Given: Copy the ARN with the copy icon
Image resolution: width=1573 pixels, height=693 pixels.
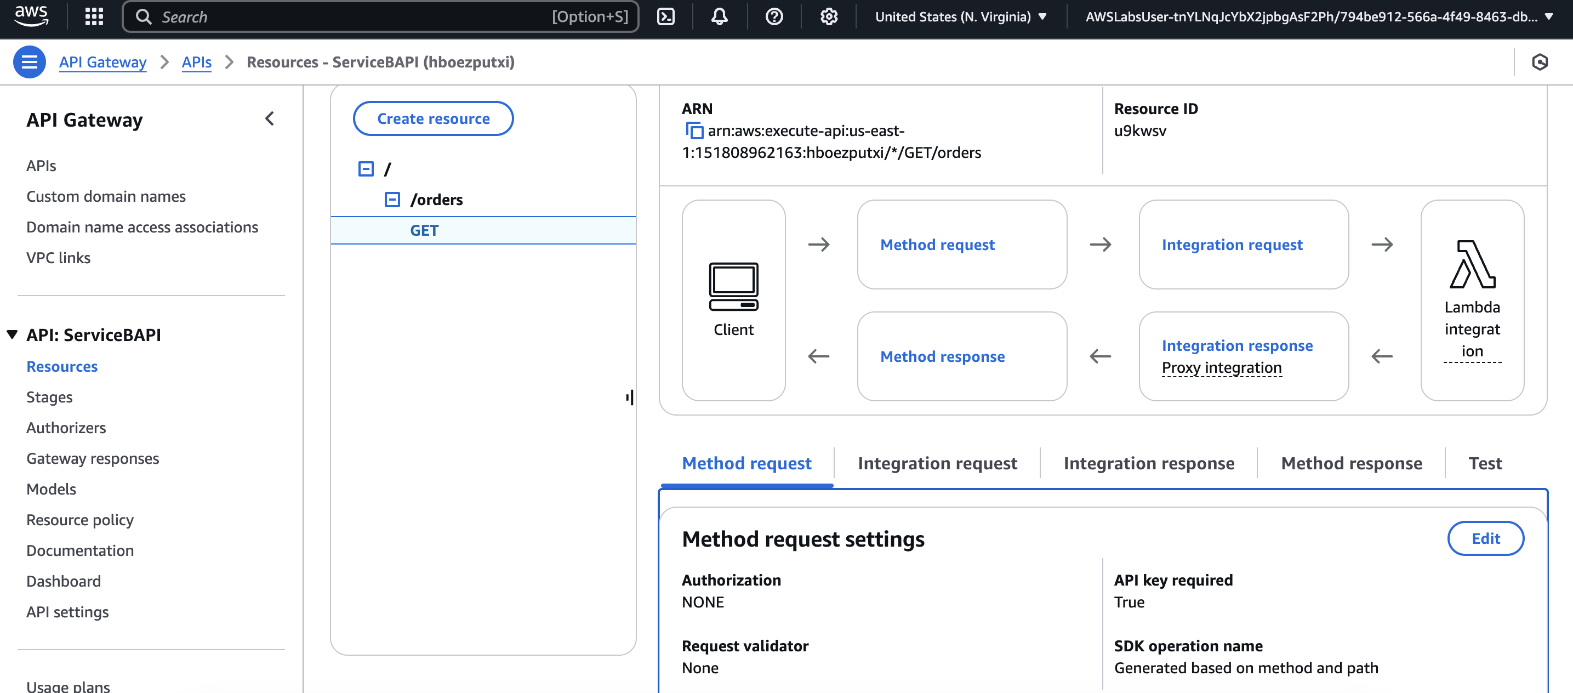Looking at the screenshot, I should pyautogui.click(x=694, y=130).
